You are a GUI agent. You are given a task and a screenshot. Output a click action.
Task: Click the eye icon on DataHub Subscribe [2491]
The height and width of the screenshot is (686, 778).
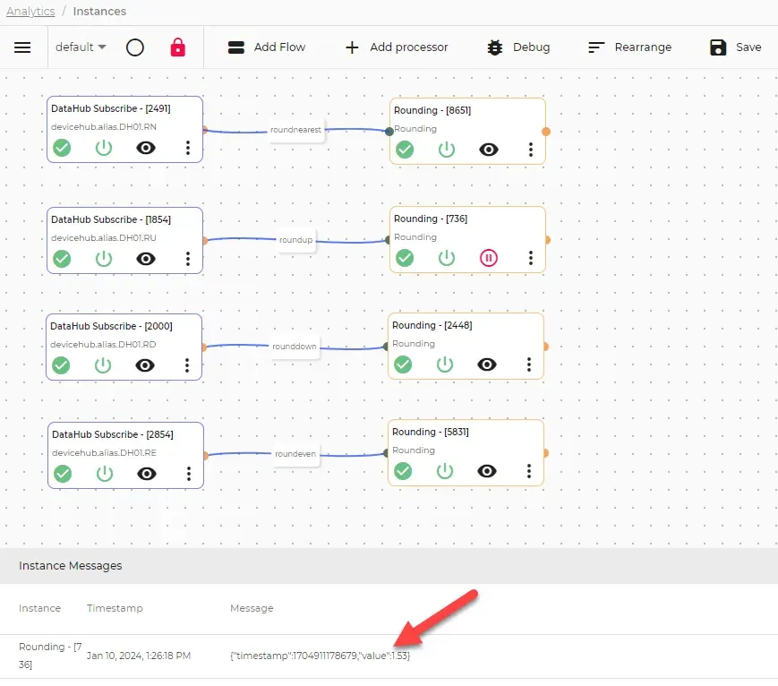point(146,148)
